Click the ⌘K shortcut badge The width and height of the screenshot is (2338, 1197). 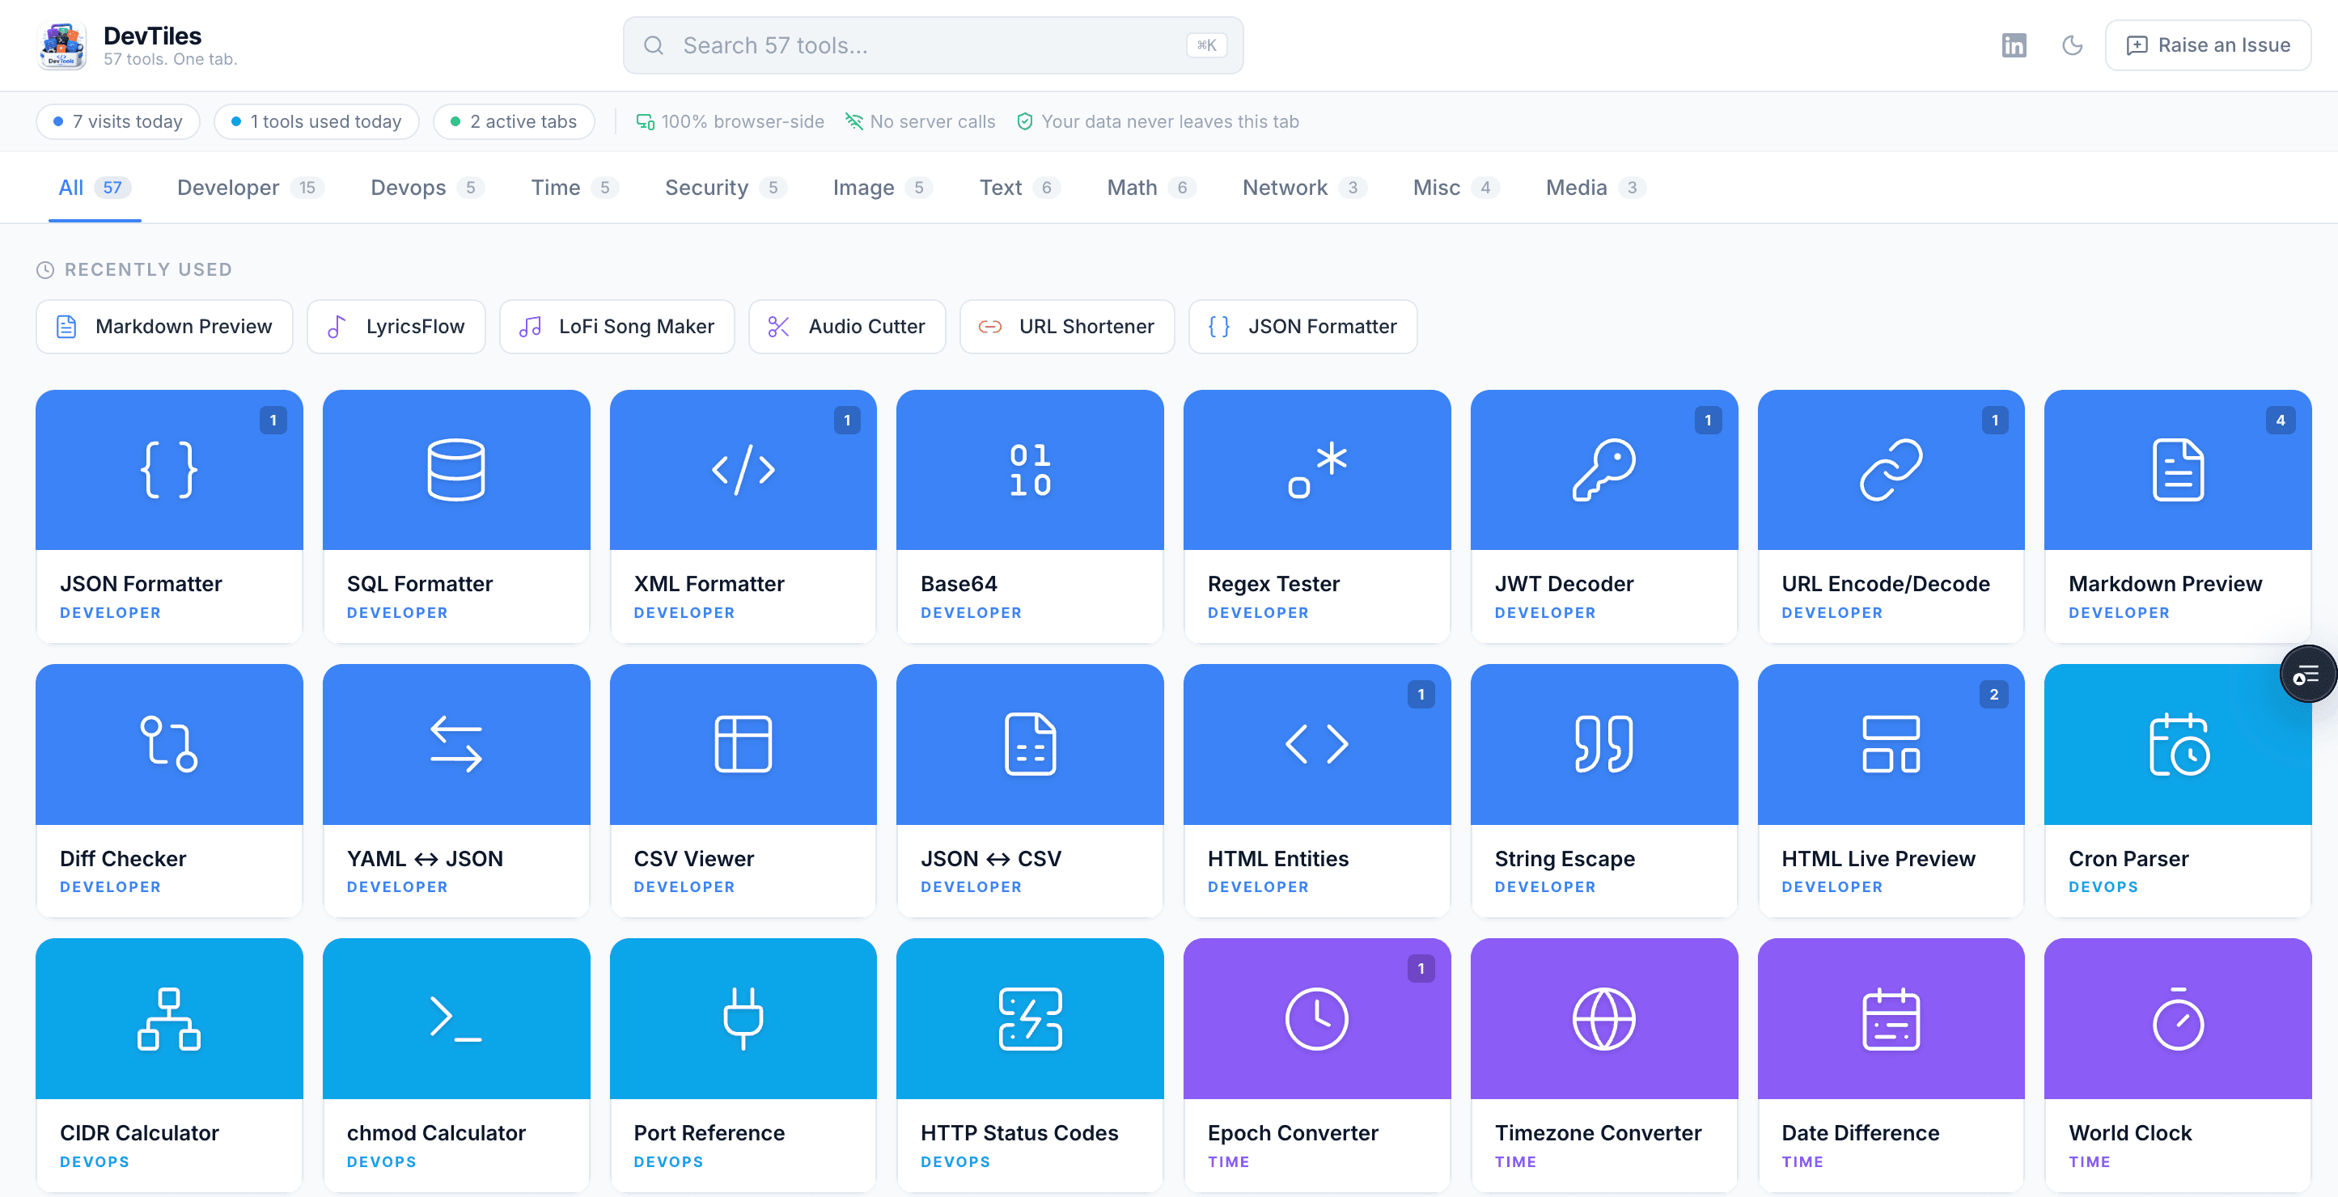tap(1205, 45)
